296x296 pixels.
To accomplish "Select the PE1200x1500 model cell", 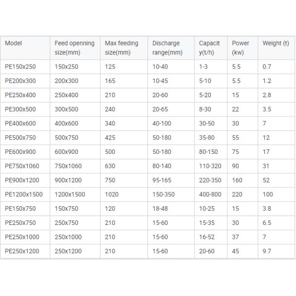I will coord(23,195).
